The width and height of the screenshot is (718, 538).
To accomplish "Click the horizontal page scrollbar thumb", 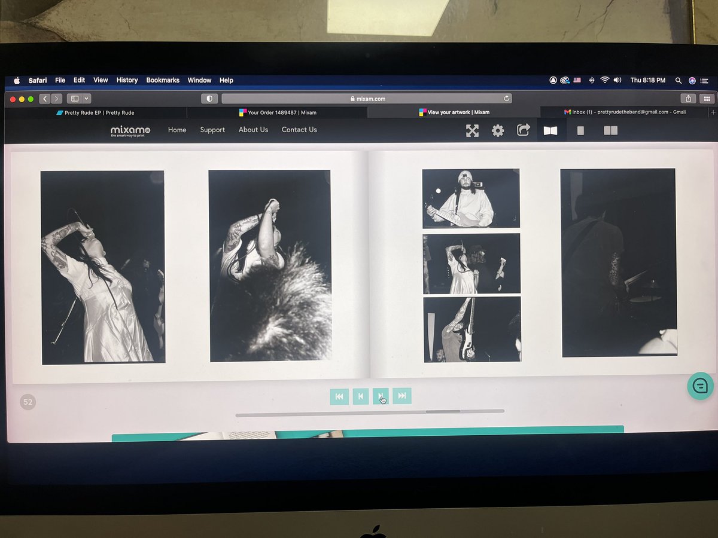I will coord(443,411).
